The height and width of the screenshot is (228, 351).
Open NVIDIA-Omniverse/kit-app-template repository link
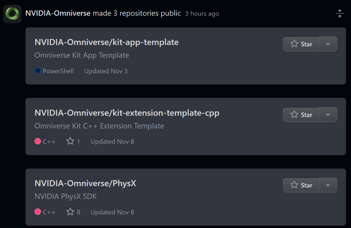point(107,42)
